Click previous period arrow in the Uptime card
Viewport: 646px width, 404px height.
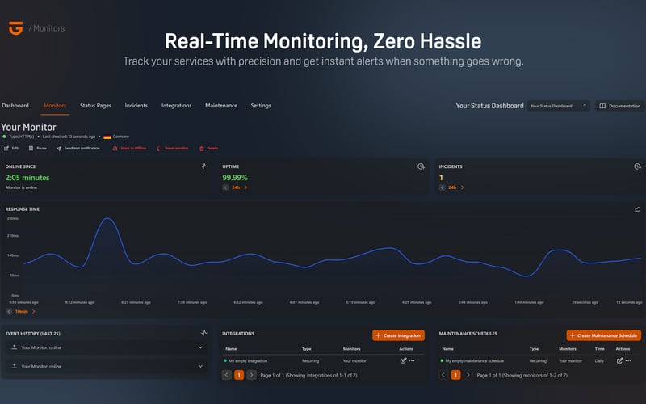(225, 187)
